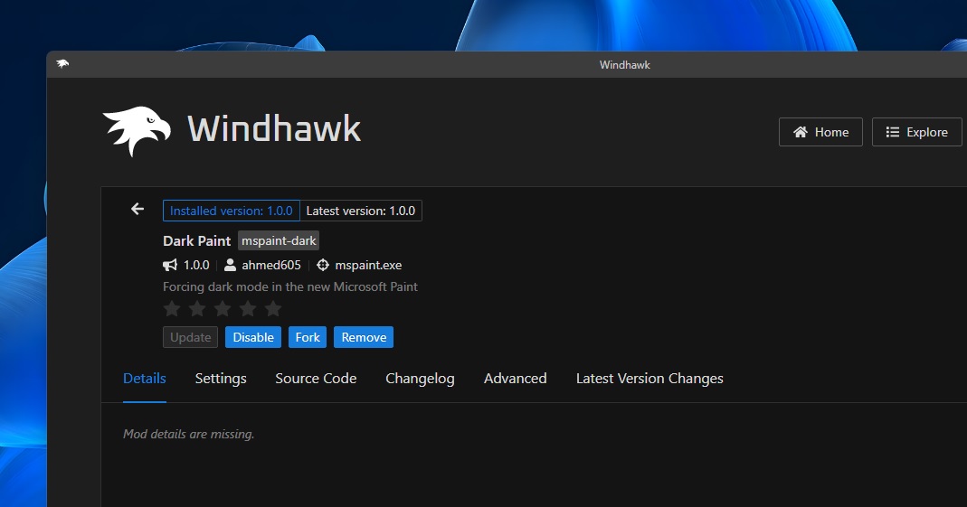
Task: Open the Changelog tab
Action: point(420,379)
